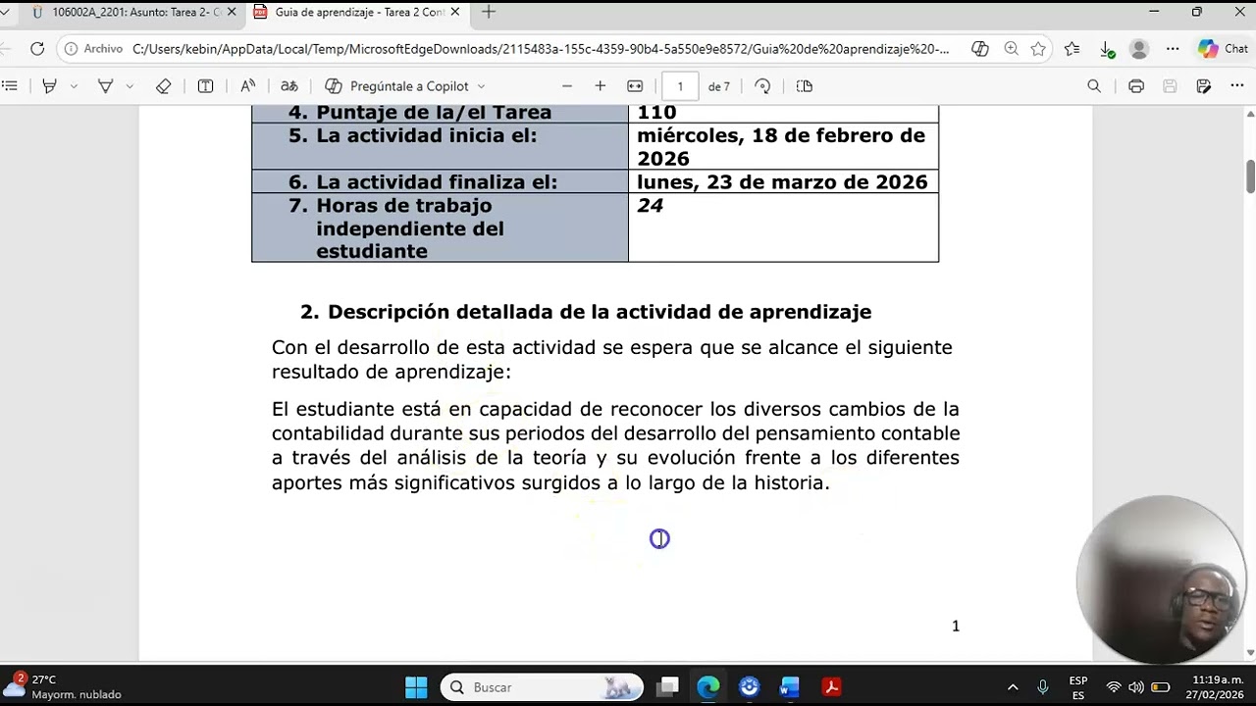This screenshot has height=706, width=1256.
Task: Open Word from the taskbar
Action: pyautogui.click(x=790, y=687)
